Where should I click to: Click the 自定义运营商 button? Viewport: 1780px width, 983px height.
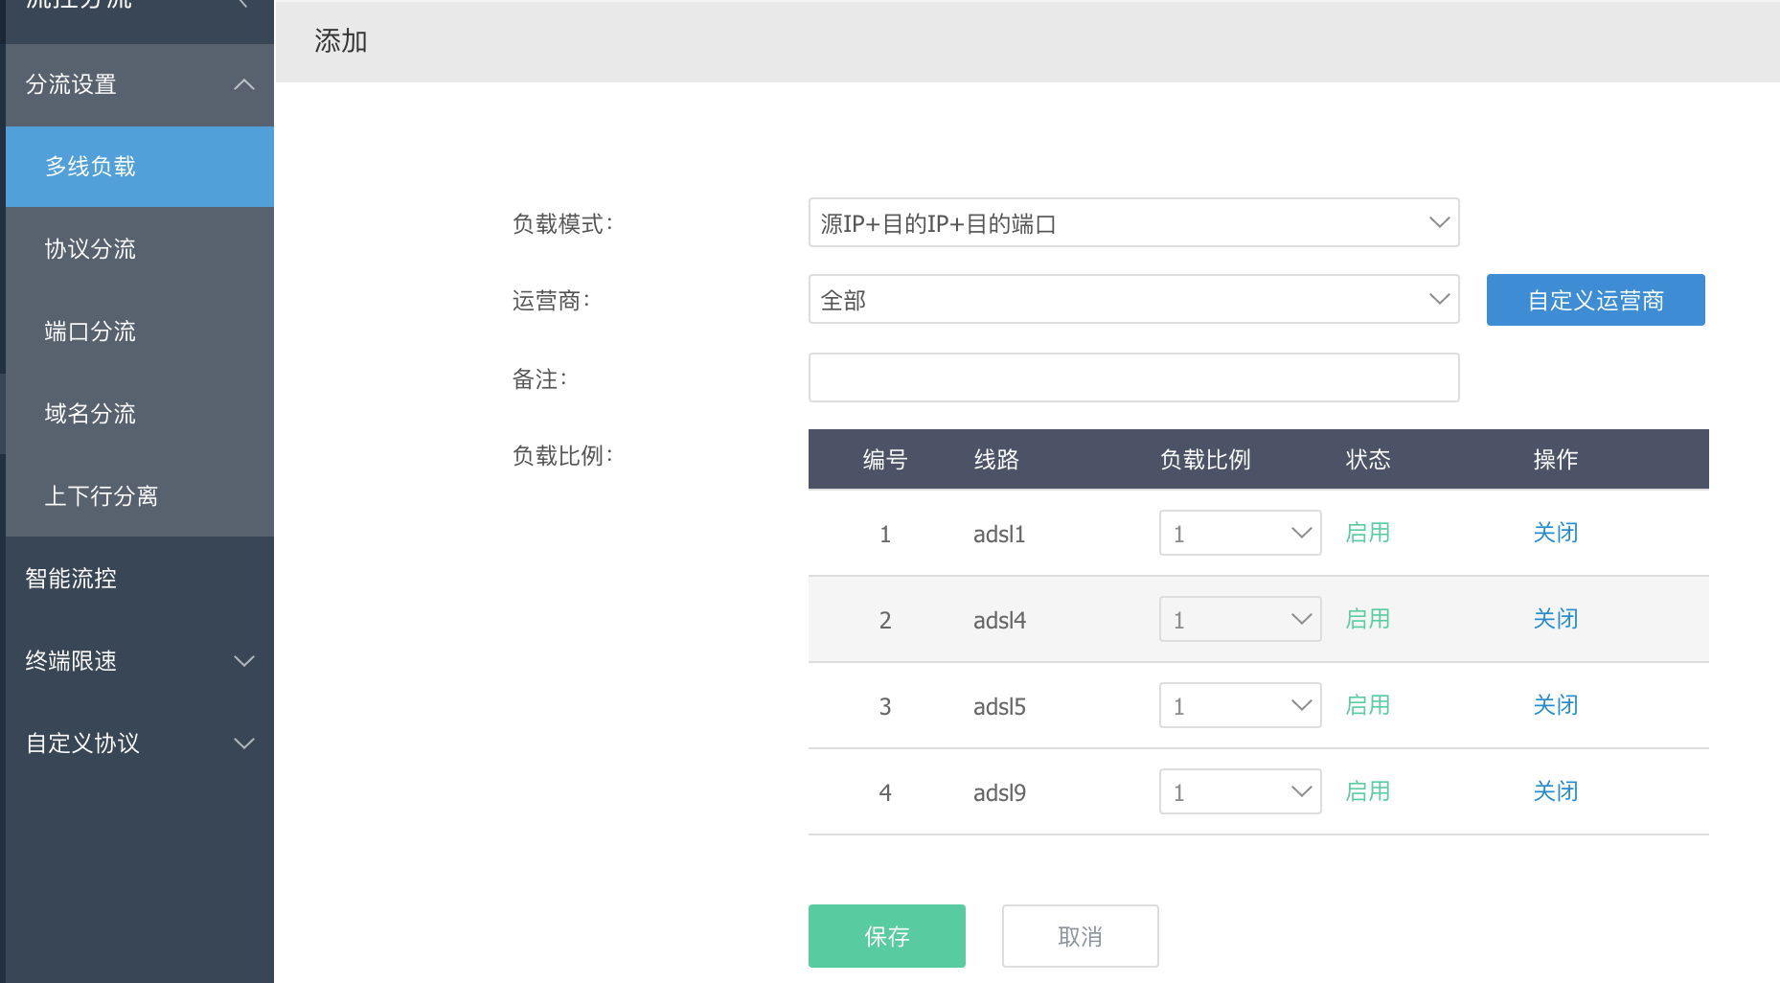point(1595,299)
